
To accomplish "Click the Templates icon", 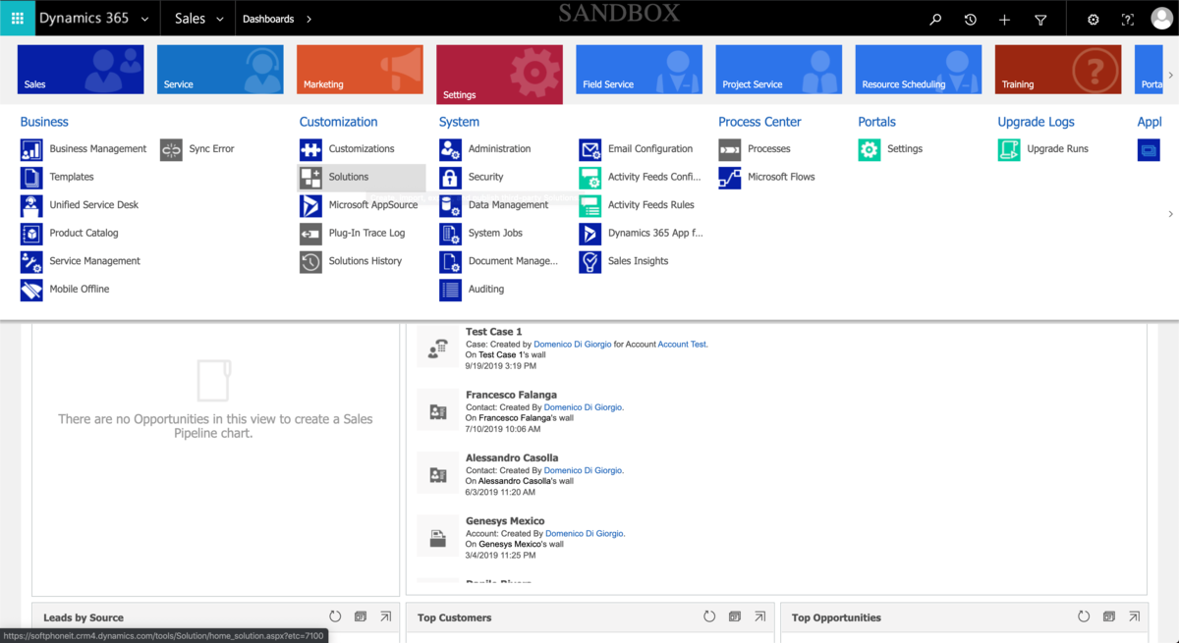I will pos(32,178).
